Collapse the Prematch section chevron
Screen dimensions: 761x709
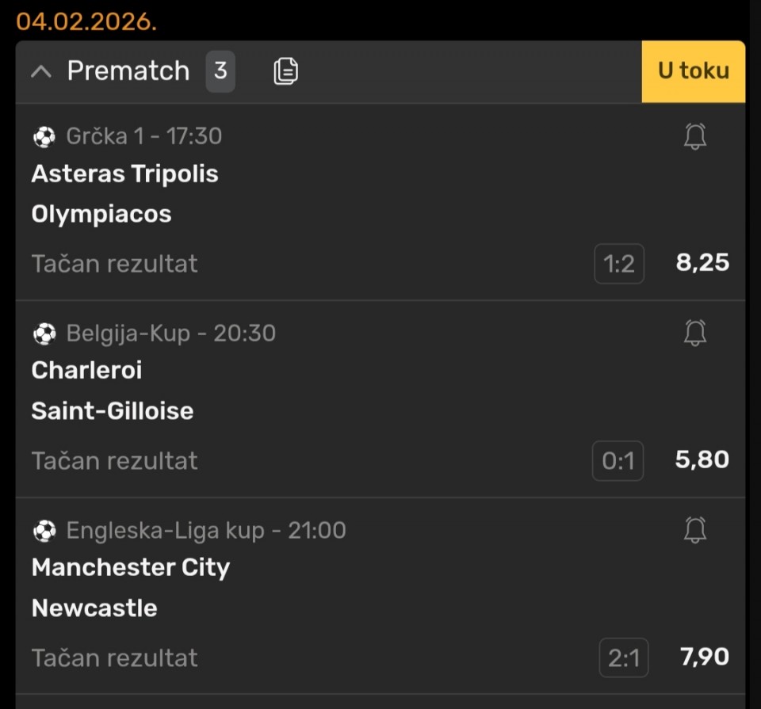coord(40,71)
